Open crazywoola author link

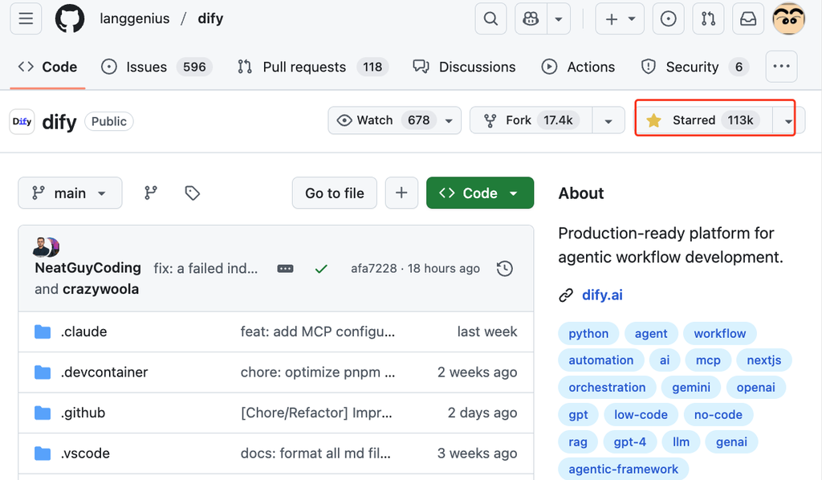tap(100, 289)
